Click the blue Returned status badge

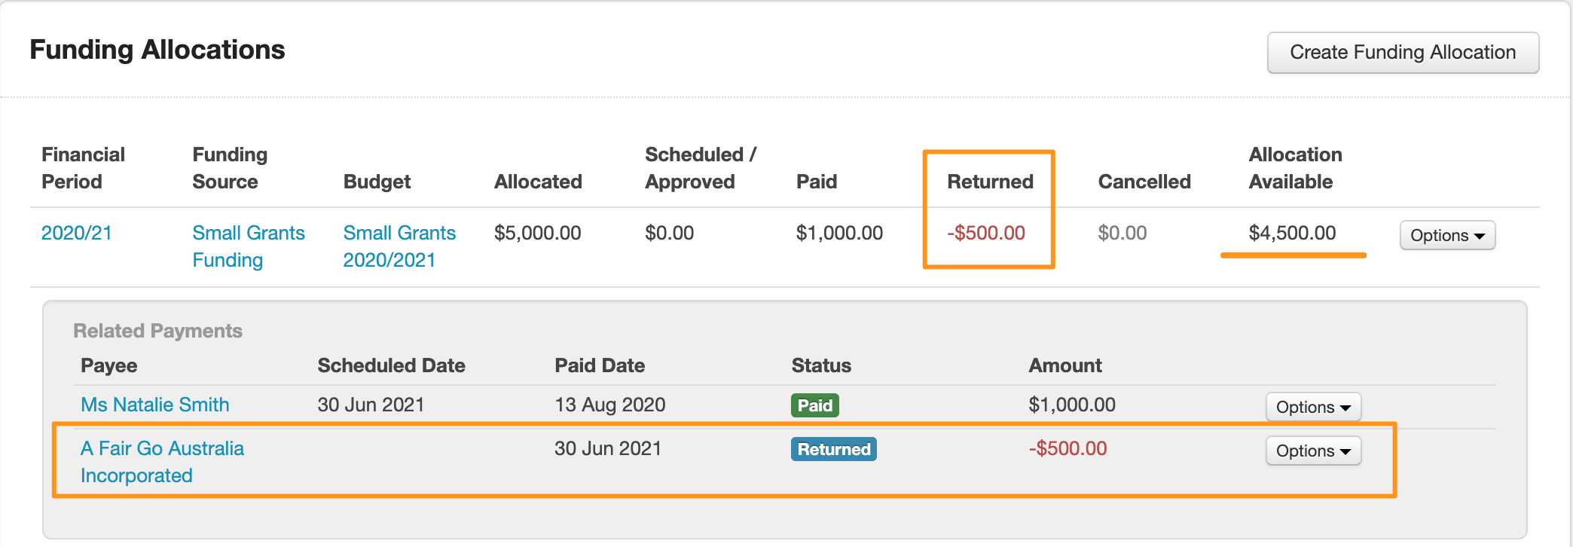[x=833, y=449]
